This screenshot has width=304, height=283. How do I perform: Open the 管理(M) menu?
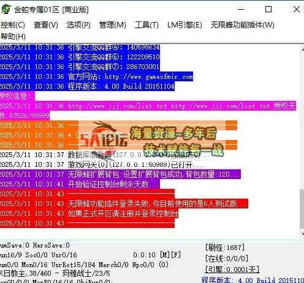pyautogui.click(x=113, y=25)
